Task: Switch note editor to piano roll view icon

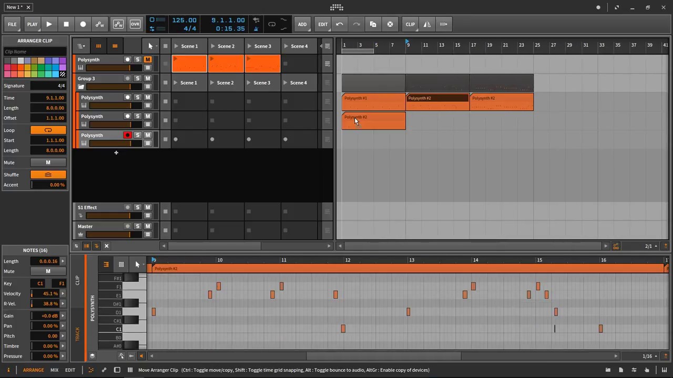Action: [106, 265]
